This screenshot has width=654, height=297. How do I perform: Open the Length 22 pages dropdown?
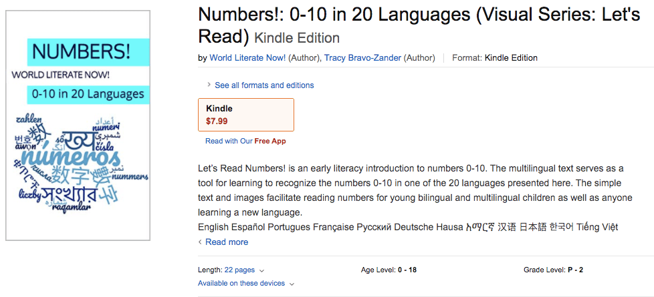239,270
